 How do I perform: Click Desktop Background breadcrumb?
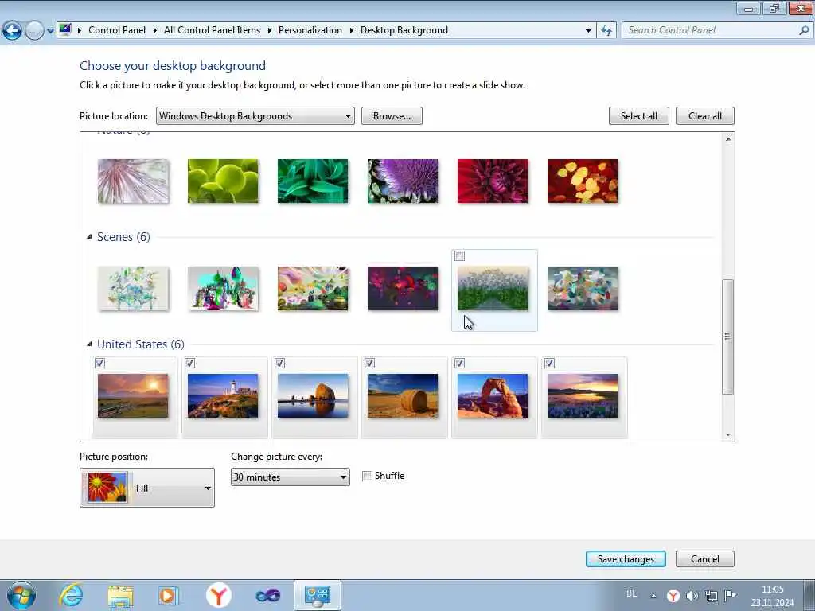404,30
